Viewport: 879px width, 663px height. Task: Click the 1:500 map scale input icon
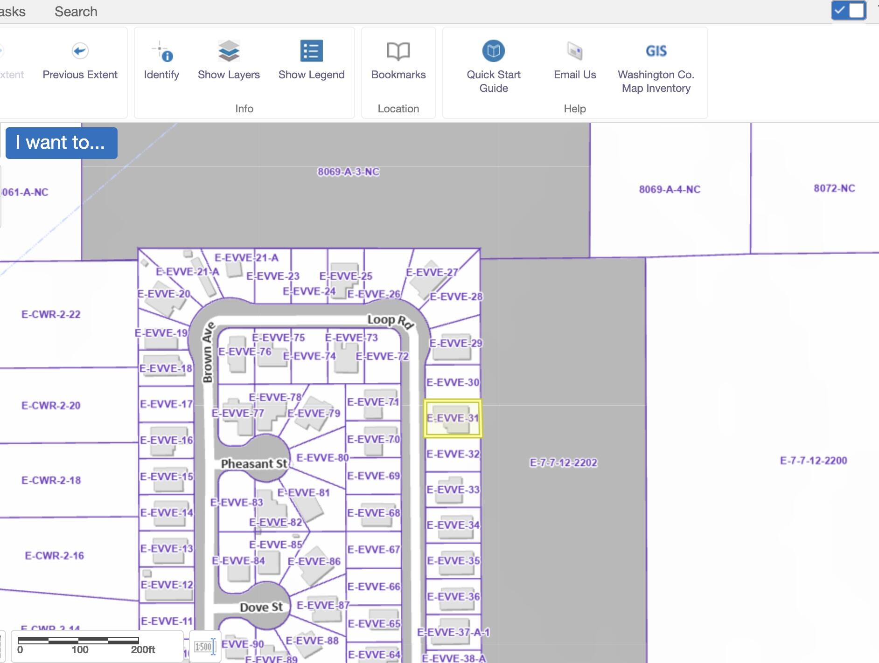pos(204,647)
